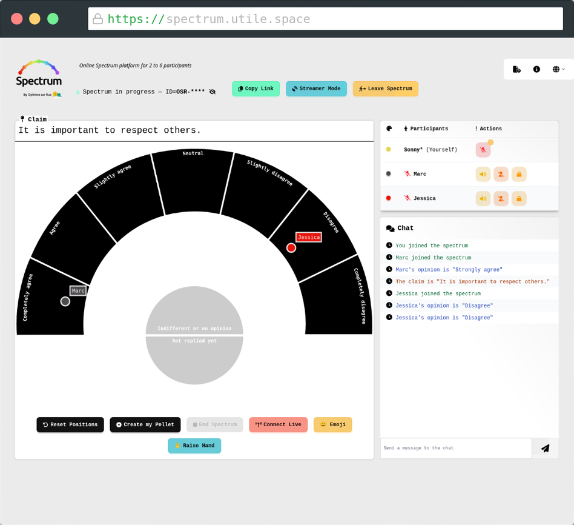Click the kick-user icon in Jessica's row

(501, 199)
